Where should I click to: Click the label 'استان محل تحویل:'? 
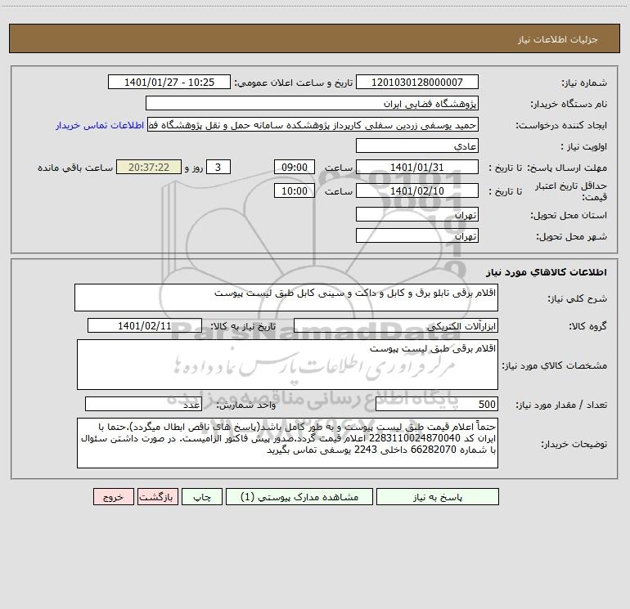tap(569, 215)
